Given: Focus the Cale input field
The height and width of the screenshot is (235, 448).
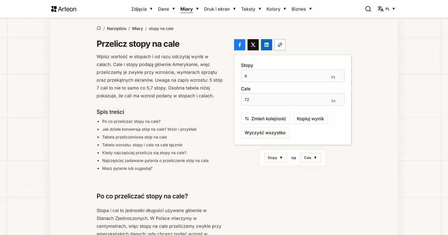Looking at the screenshot, I should (x=293, y=100).
